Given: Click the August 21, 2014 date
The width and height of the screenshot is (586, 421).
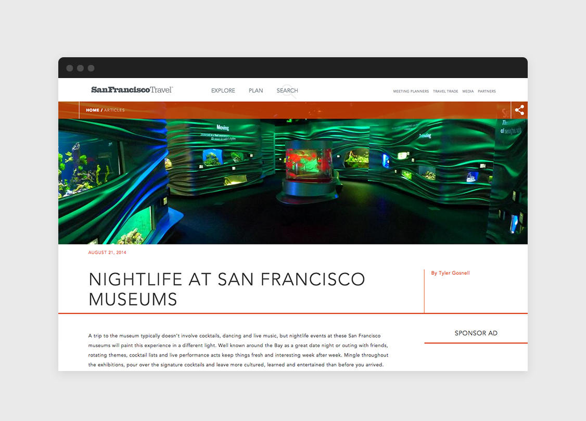Looking at the screenshot, I should [107, 253].
